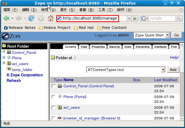Click the Firefox back arrow button
The image size is (185, 128).
[6, 18]
